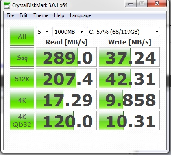
Task: Click the Seq write result 37.24
Action: (x=129, y=57)
